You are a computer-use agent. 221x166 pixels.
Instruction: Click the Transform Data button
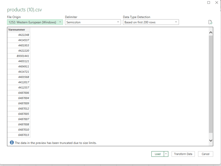[183, 154]
